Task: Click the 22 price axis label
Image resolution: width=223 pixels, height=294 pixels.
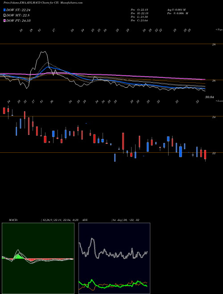Action: 214,153
